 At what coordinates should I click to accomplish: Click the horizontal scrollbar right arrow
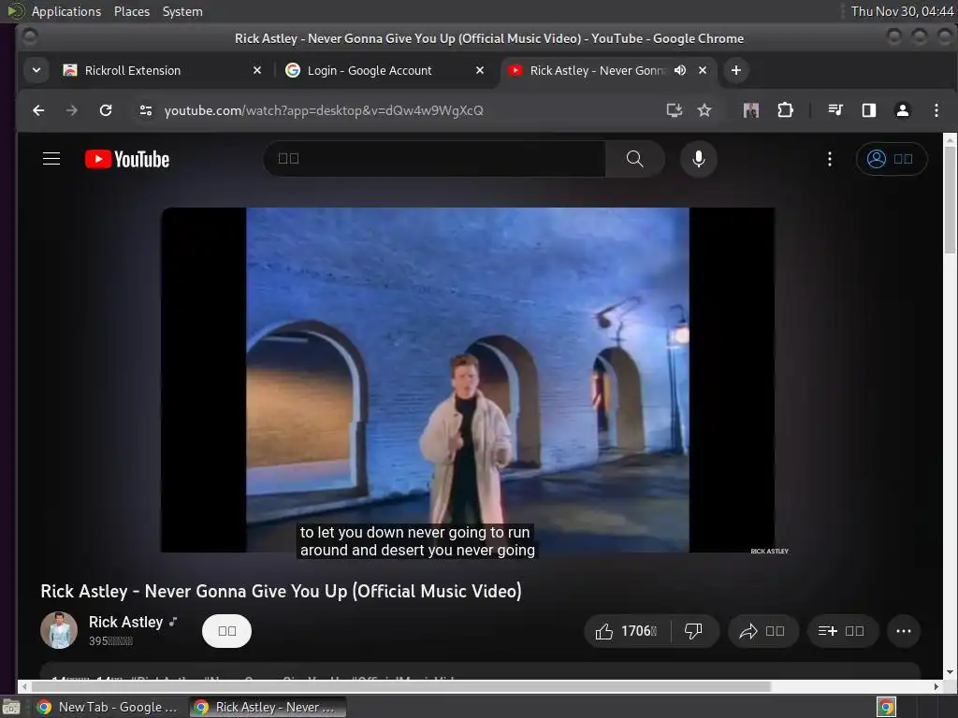(936, 686)
